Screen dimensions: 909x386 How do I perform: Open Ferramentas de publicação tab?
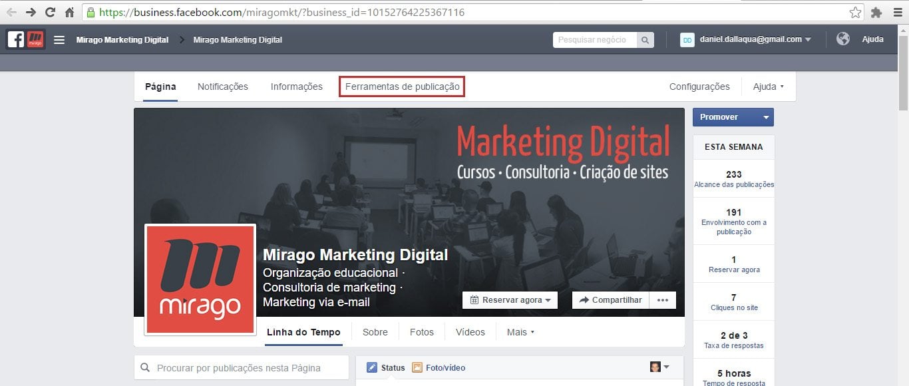tap(402, 87)
